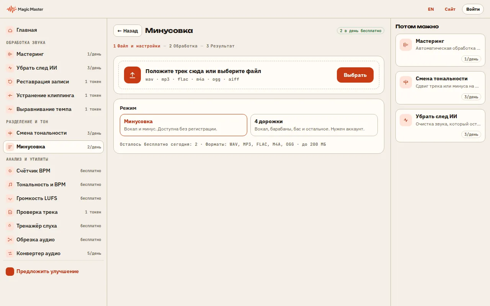Click the sidebar Убрать след ИИ icon
The width and height of the screenshot is (490, 306).
(x=10, y=68)
